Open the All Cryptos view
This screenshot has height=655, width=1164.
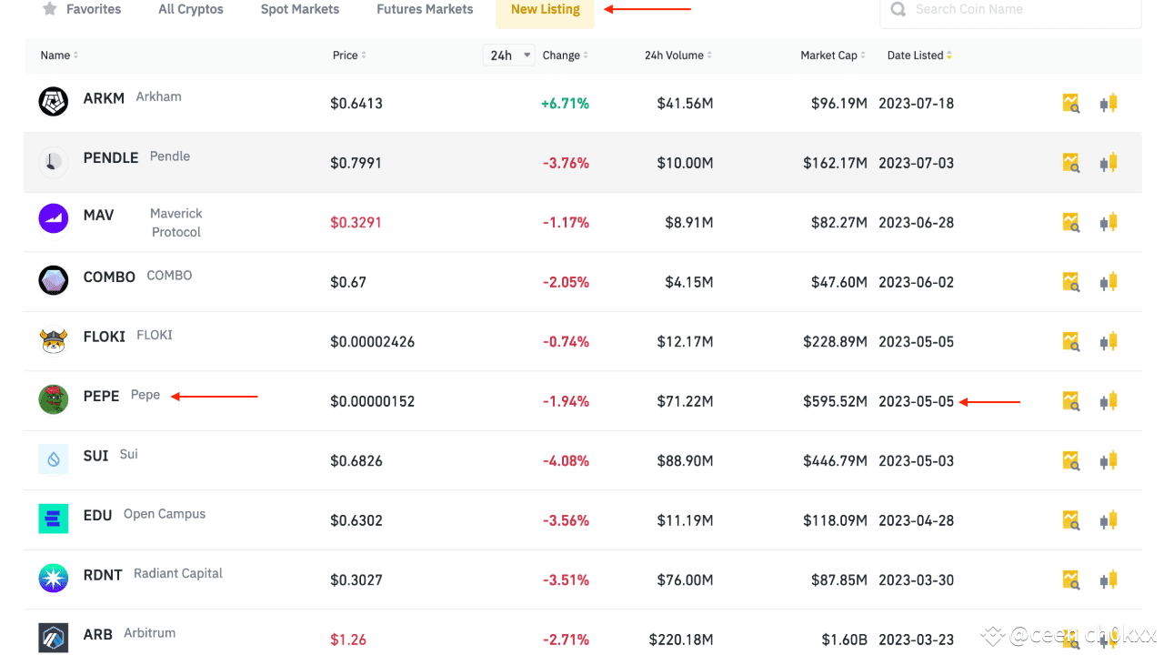(x=190, y=9)
